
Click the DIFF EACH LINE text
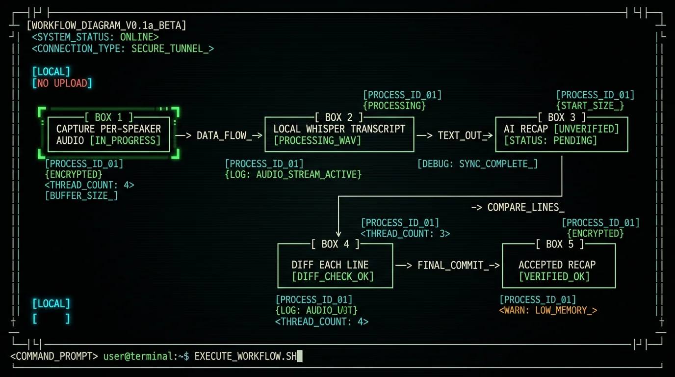pyautogui.click(x=330, y=265)
